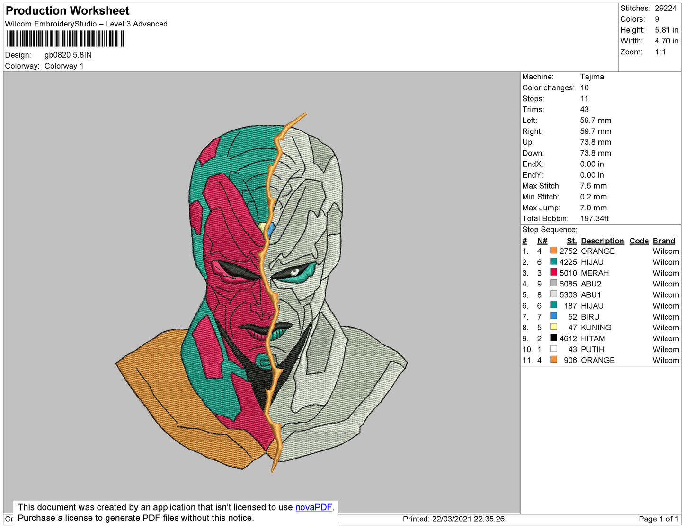Select the ABU2 gray color swatch

[x=553, y=283]
